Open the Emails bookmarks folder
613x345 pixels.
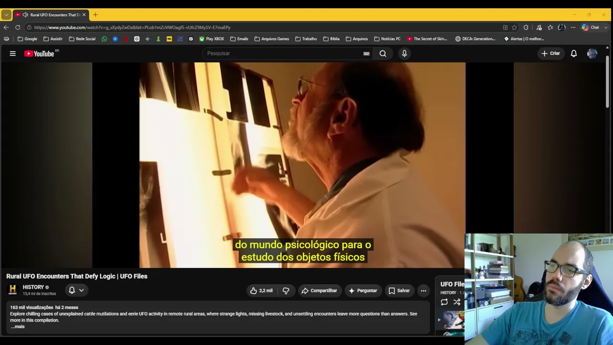239,39
